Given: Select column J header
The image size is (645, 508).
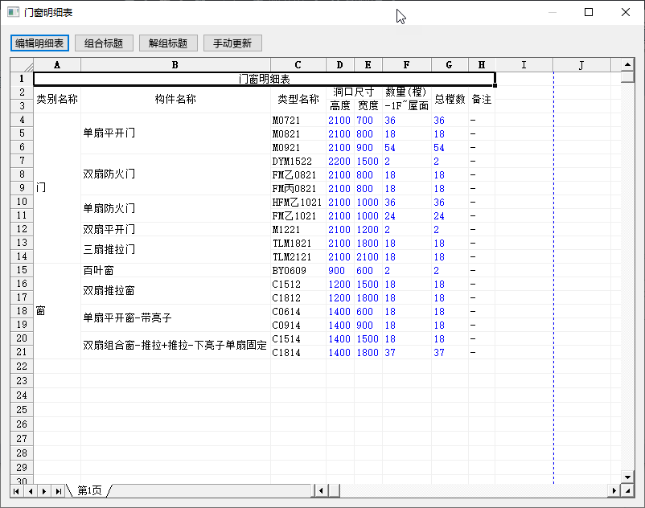Looking at the screenshot, I should 581,65.
